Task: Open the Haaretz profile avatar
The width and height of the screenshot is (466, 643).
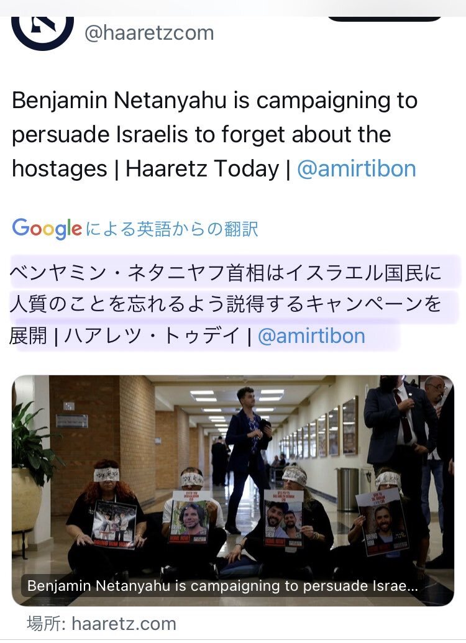Action: click(x=43, y=32)
